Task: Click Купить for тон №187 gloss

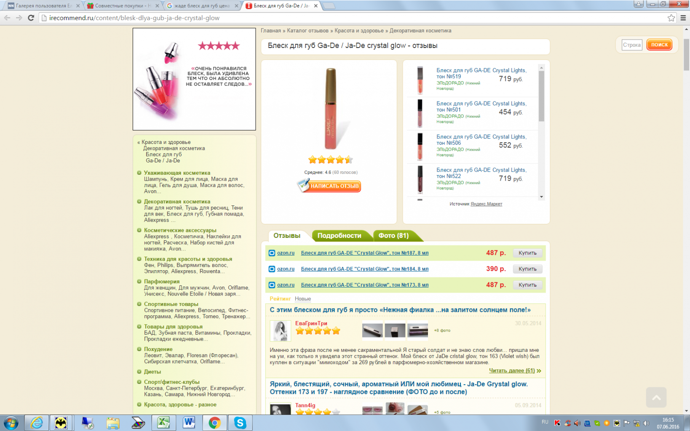Action: (x=527, y=253)
